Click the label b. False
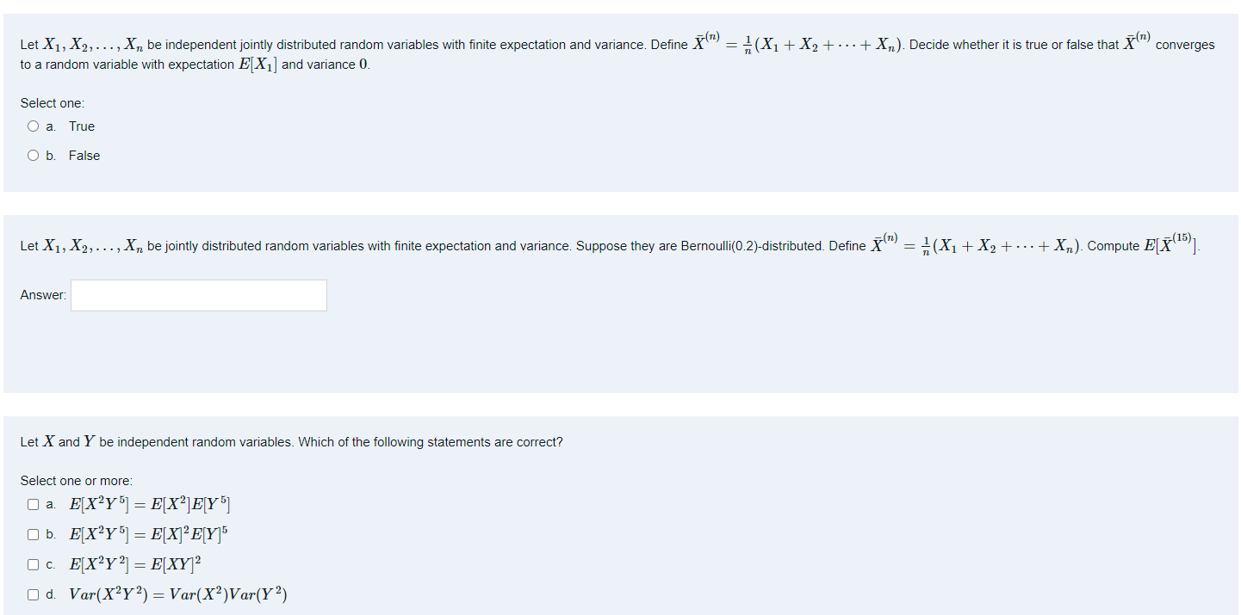This screenshot has height=615, width=1241. click(x=73, y=155)
